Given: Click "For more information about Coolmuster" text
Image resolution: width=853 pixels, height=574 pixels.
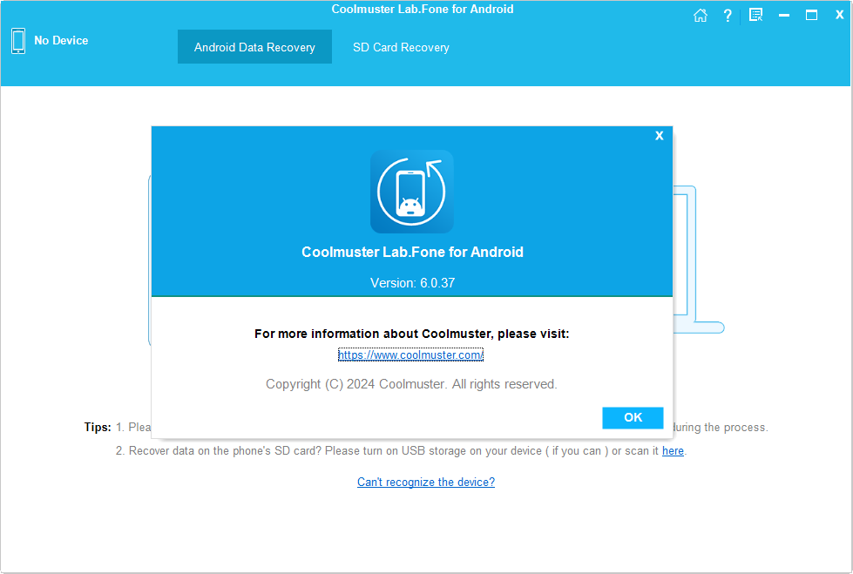Looking at the screenshot, I should 412,334.
